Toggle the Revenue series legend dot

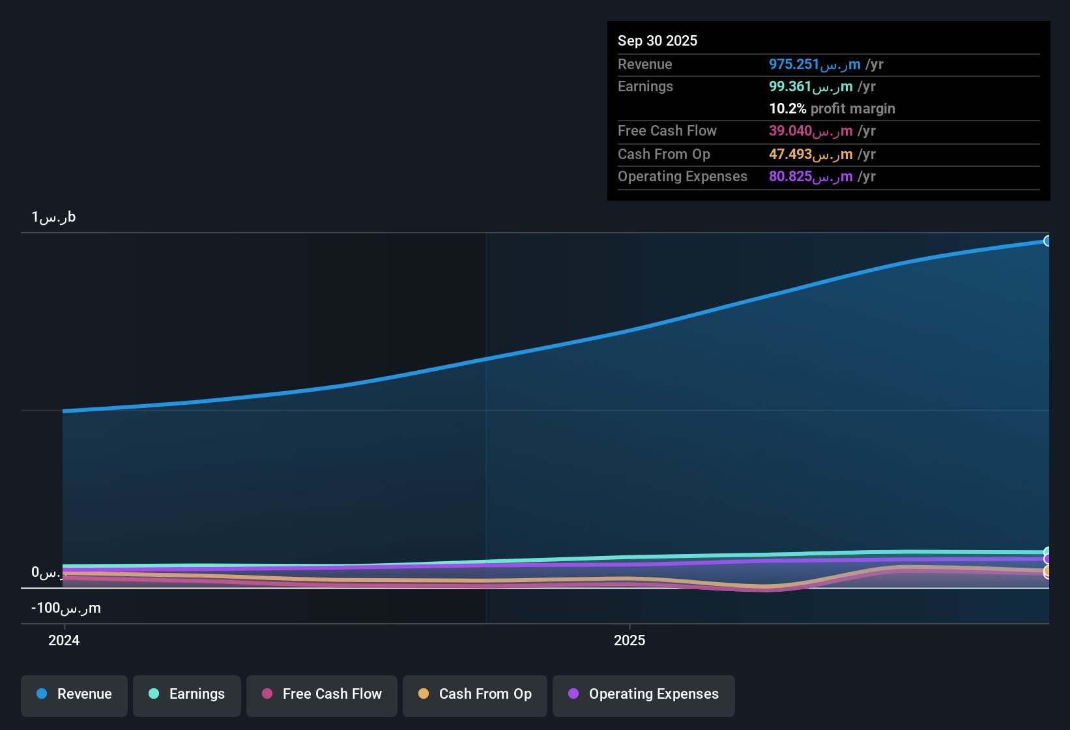point(42,694)
